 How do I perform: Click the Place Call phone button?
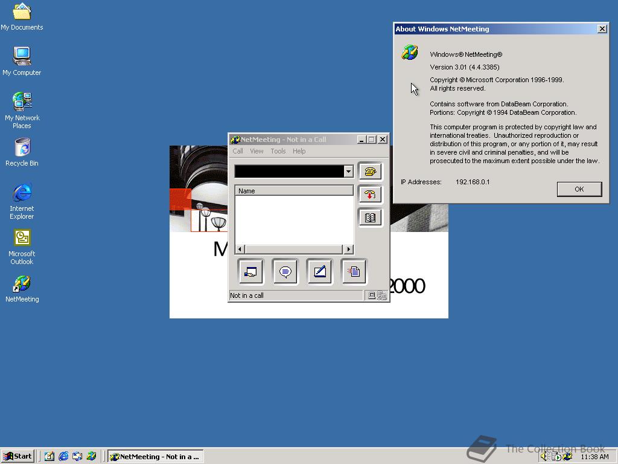(x=370, y=171)
